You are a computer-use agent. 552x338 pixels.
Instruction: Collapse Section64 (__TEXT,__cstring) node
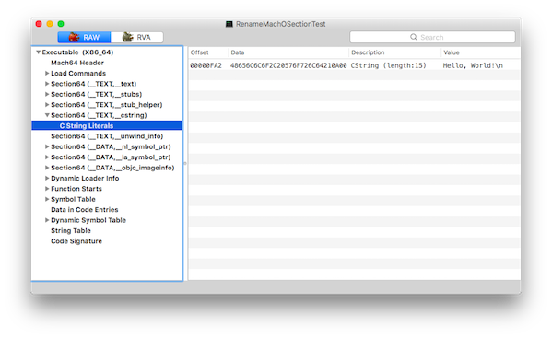[x=47, y=115]
